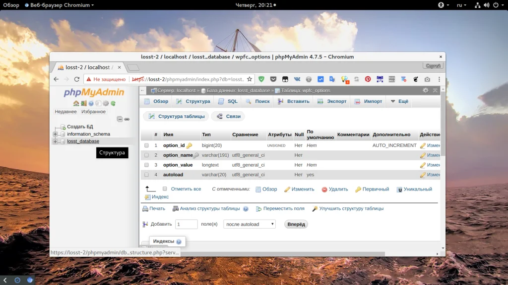Toggle the 'Отметить все' checkbox
The height and width of the screenshot is (285, 508).
[x=165, y=189]
